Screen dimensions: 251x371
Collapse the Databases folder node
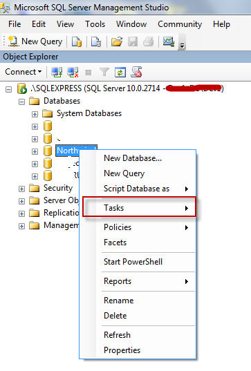pos(22,102)
